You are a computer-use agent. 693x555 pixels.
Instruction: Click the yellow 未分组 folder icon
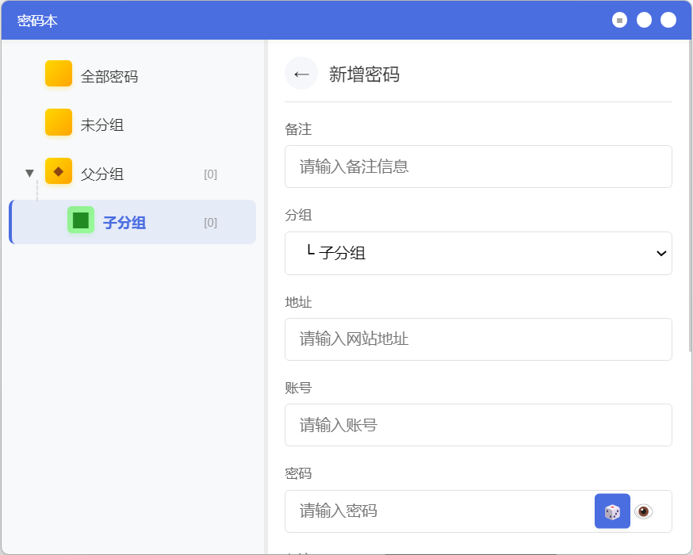[x=59, y=122]
